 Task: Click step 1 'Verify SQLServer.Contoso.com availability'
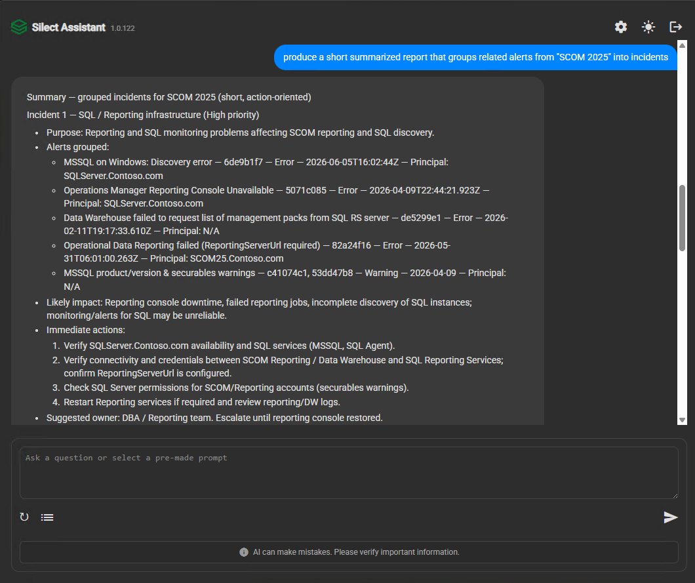(x=229, y=346)
